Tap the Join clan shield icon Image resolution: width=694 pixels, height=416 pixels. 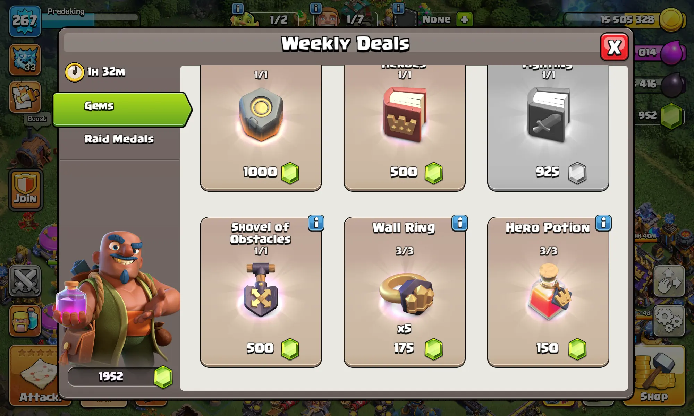click(25, 190)
